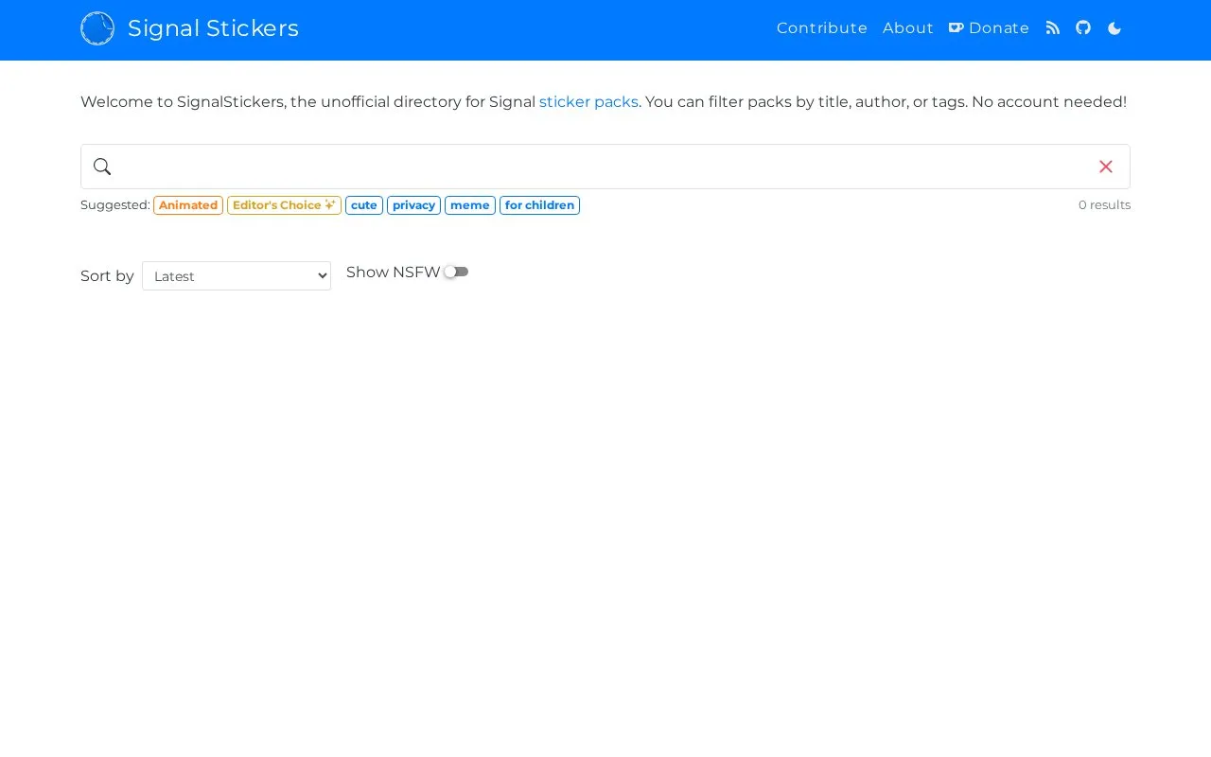Follow the sticker packs link
This screenshot has width=1211, height=757.
[x=588, y=102]
